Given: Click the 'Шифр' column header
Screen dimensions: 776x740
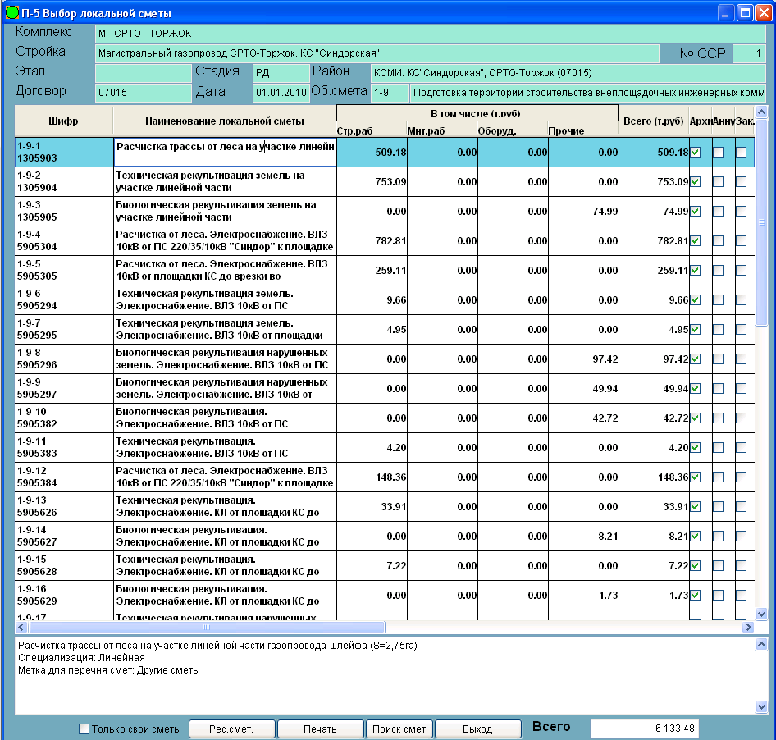Looking at the screenshot, I should point(63,121).
